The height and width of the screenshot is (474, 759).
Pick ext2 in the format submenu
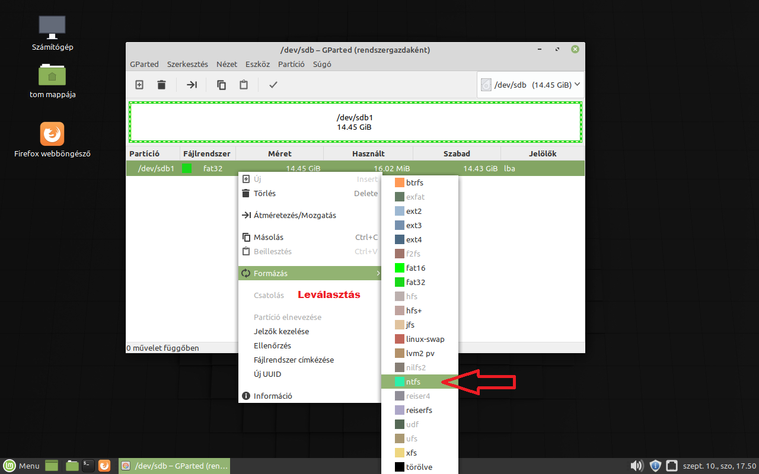[x=420, y=211]
